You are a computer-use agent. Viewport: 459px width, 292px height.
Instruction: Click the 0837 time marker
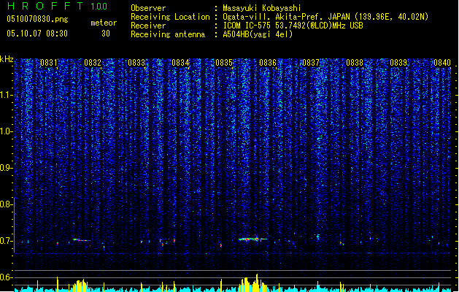311,63
